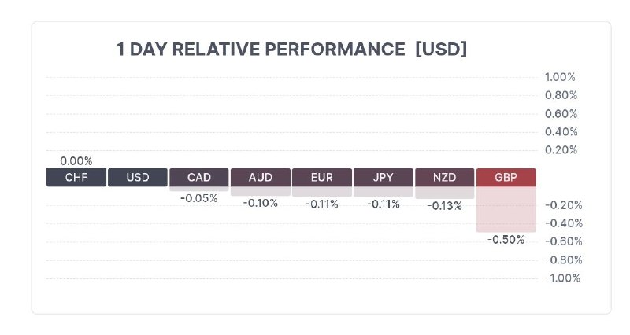Click the 1.00% axis label
Image resolution: width=630 pixels, height=335 pixels.
point(560,77)
